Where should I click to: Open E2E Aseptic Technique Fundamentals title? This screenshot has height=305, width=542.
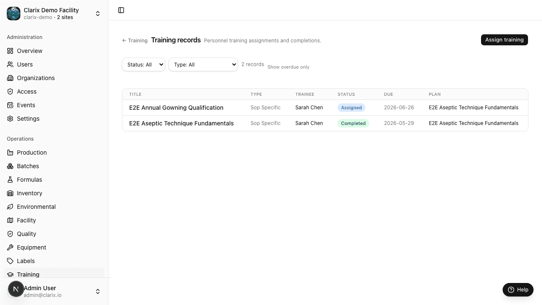(181, 123)
